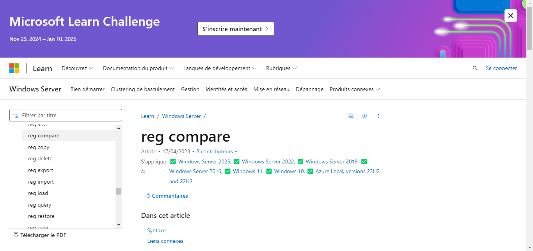The height and width of the screenshot is (251, 533).
Task: Click the Microsoft logo icon
Action: tap(14, 68)
